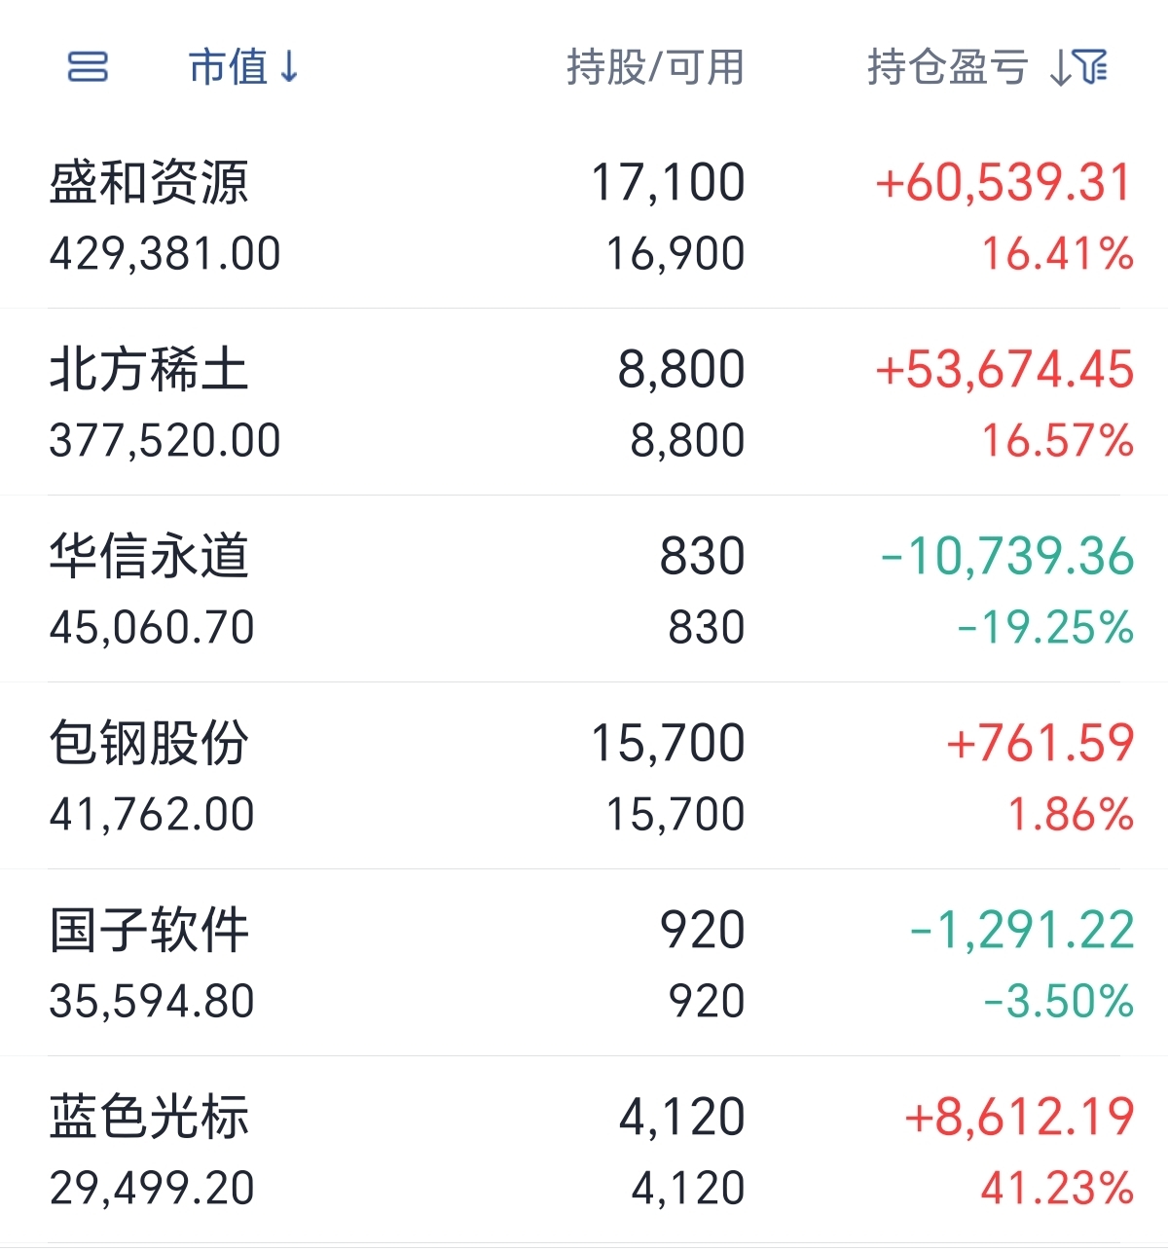
Task: Toggle the list layout icon
Action: 88,67
